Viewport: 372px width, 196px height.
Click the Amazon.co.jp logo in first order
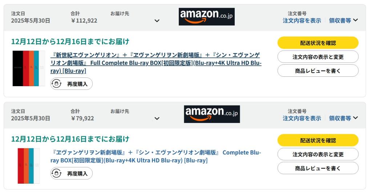pyautogui.click(x=206, y=16)
